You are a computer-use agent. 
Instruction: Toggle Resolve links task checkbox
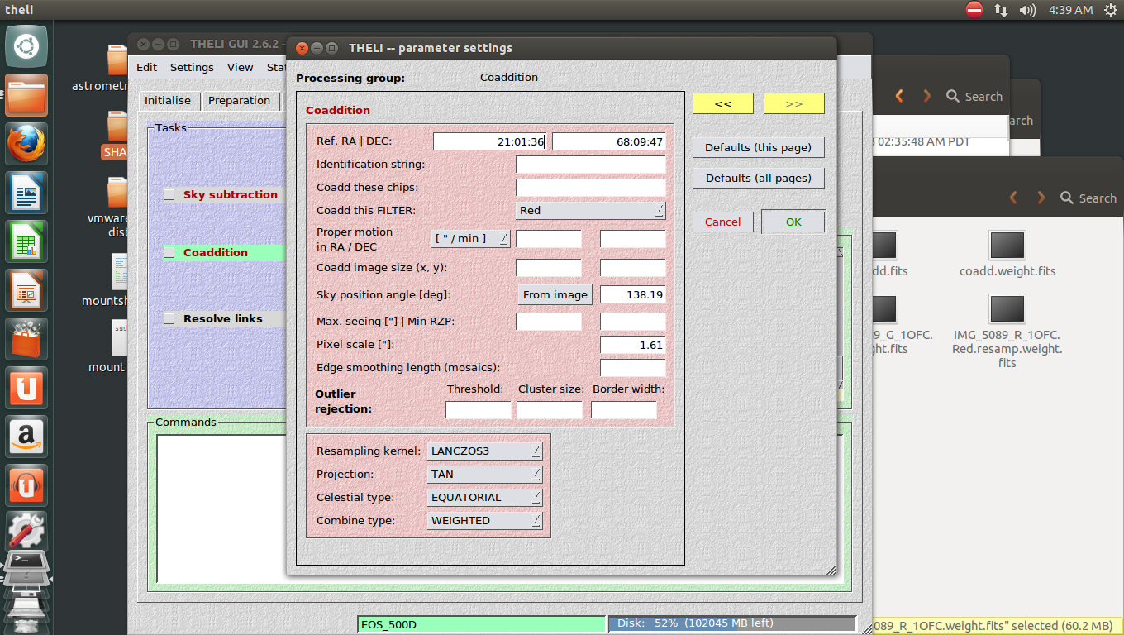coord(169,319)
